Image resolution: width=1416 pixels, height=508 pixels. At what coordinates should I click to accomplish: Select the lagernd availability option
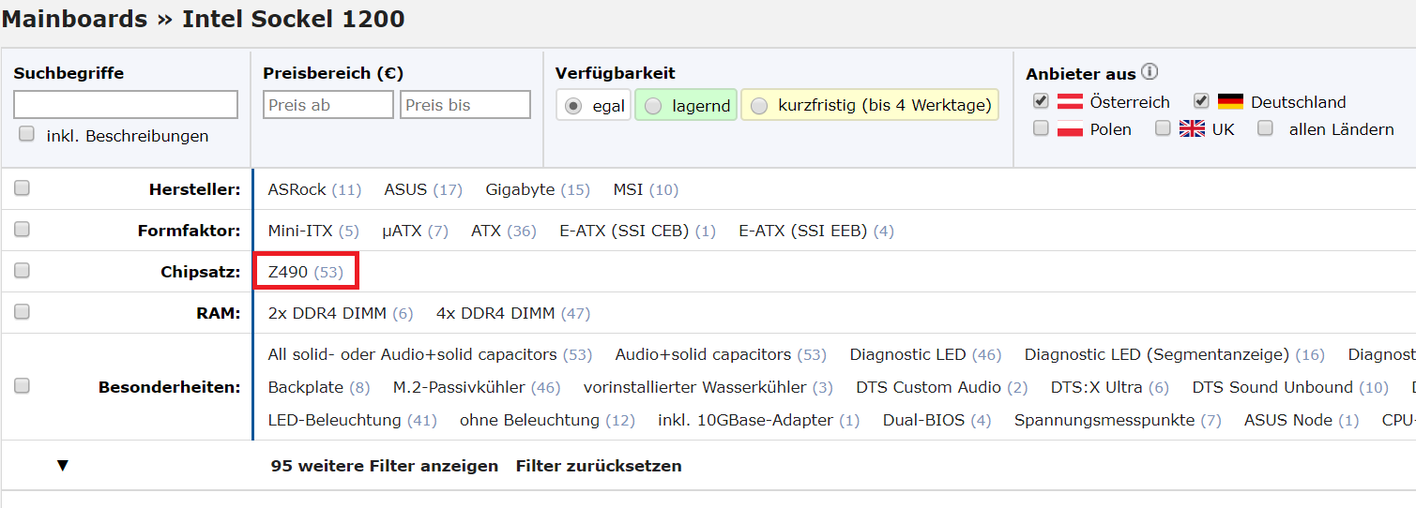686,105
